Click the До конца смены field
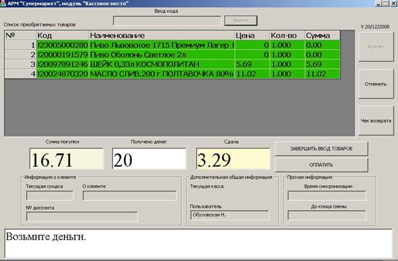398x261 pixels. pyautogui.click(x=326, y=215)
